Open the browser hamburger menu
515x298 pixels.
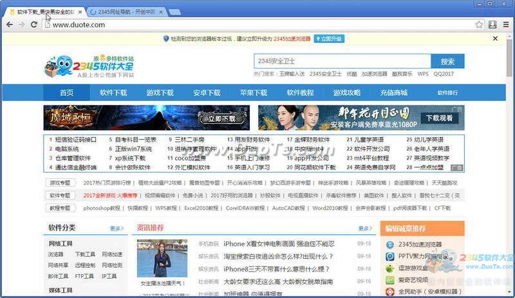pyautogui.click(x=505, y=24)
